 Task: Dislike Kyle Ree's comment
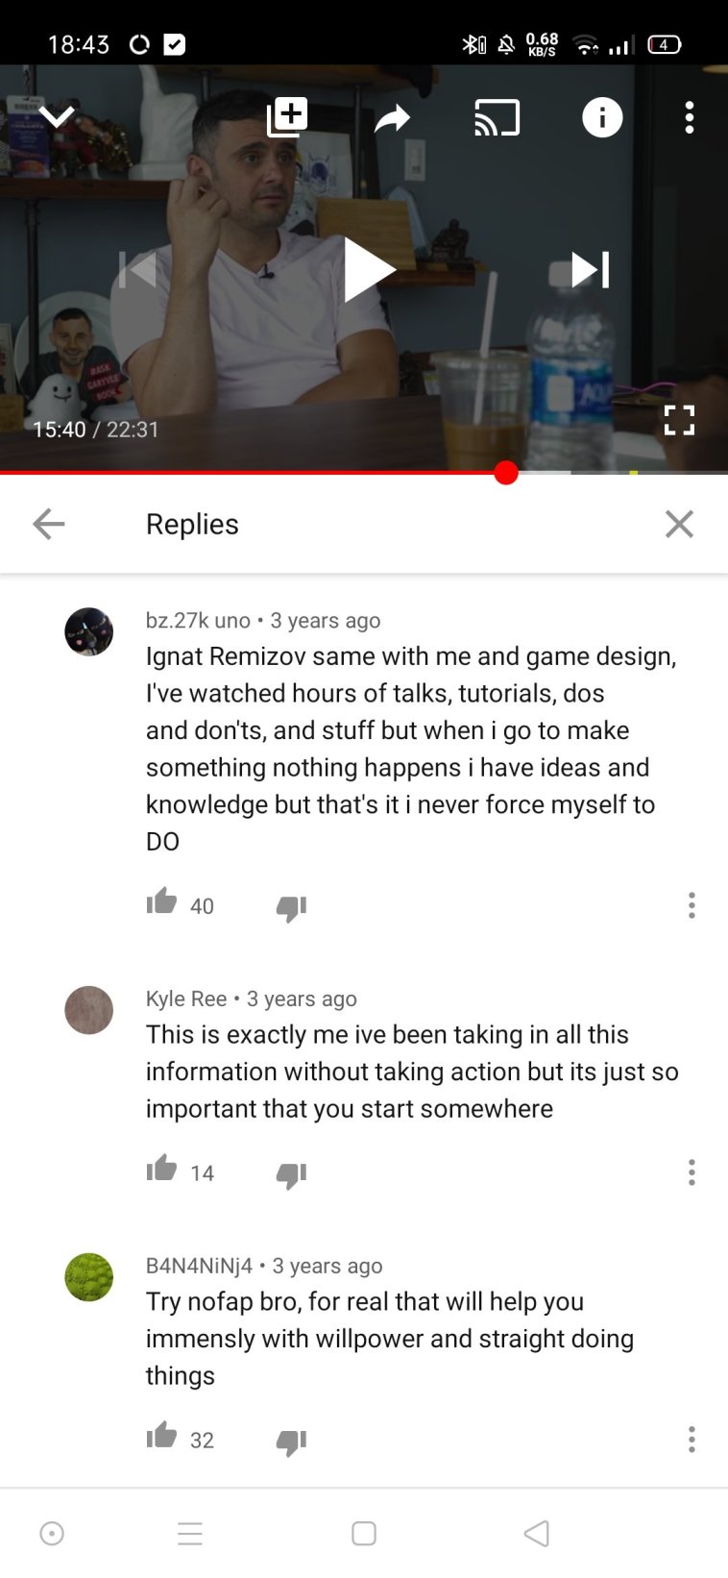pyautogui.click(x=291, y=1174)
